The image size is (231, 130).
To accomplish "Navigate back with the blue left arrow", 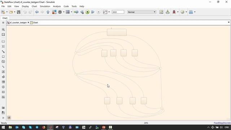I will coord(37,12).
